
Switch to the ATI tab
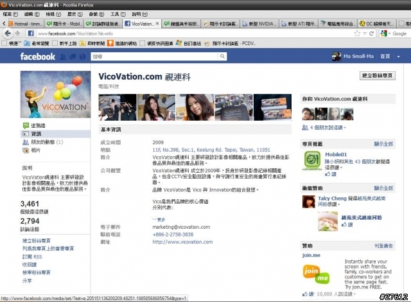(299, 24)
